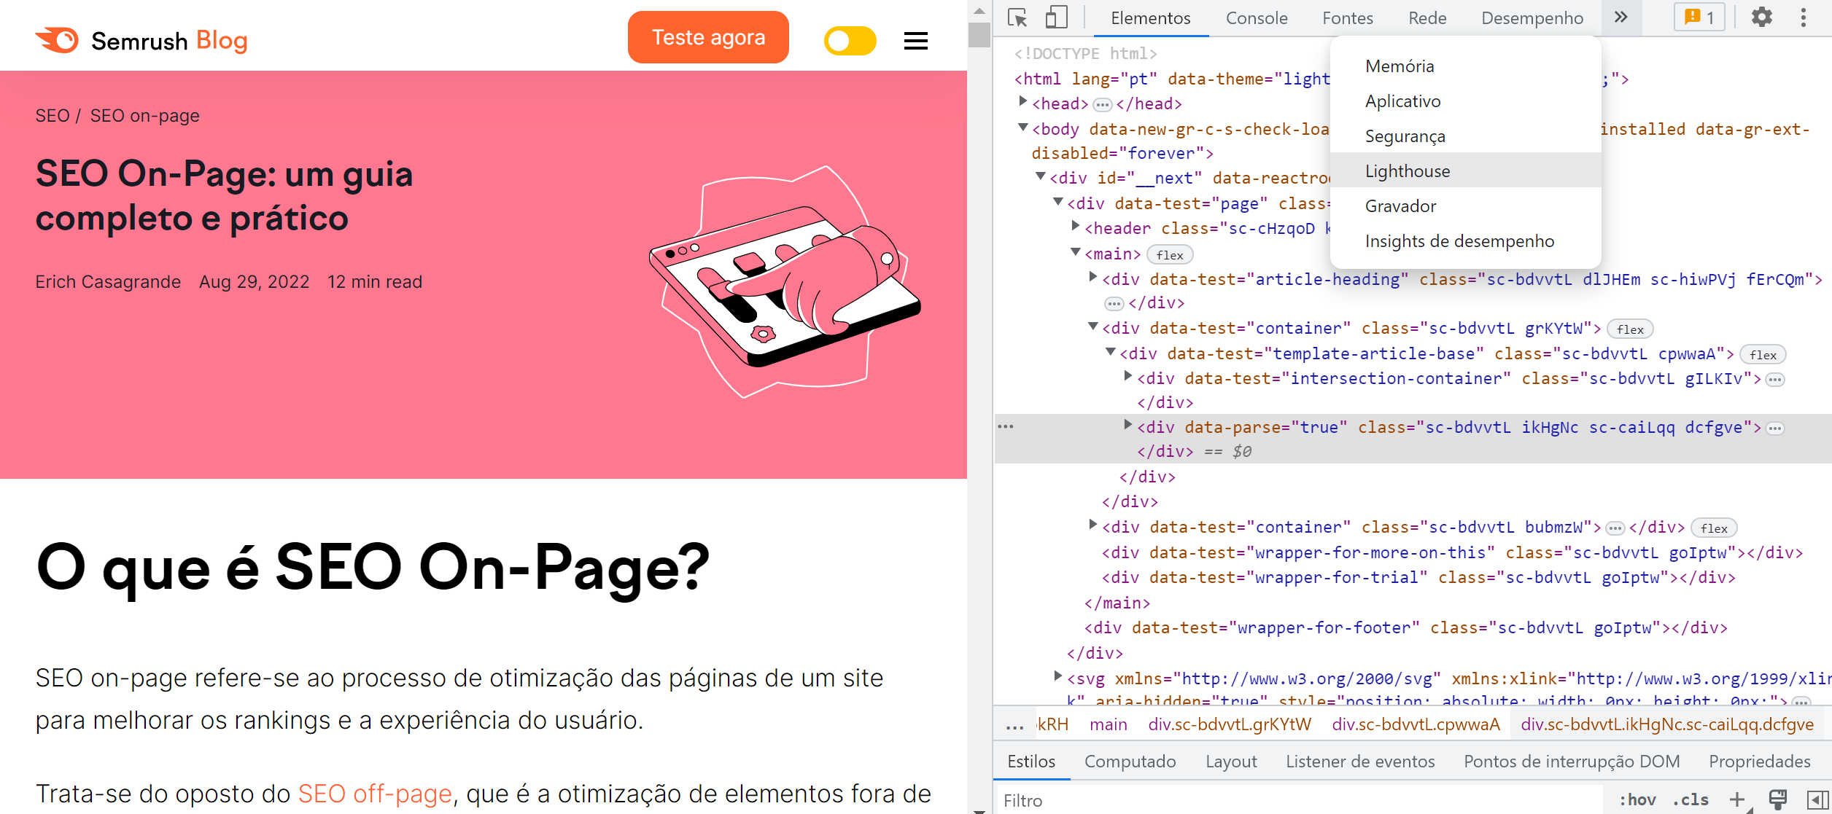Screen dimensions: 1832x814
Task: Click the Teste agora button
Action: [707, 36]
